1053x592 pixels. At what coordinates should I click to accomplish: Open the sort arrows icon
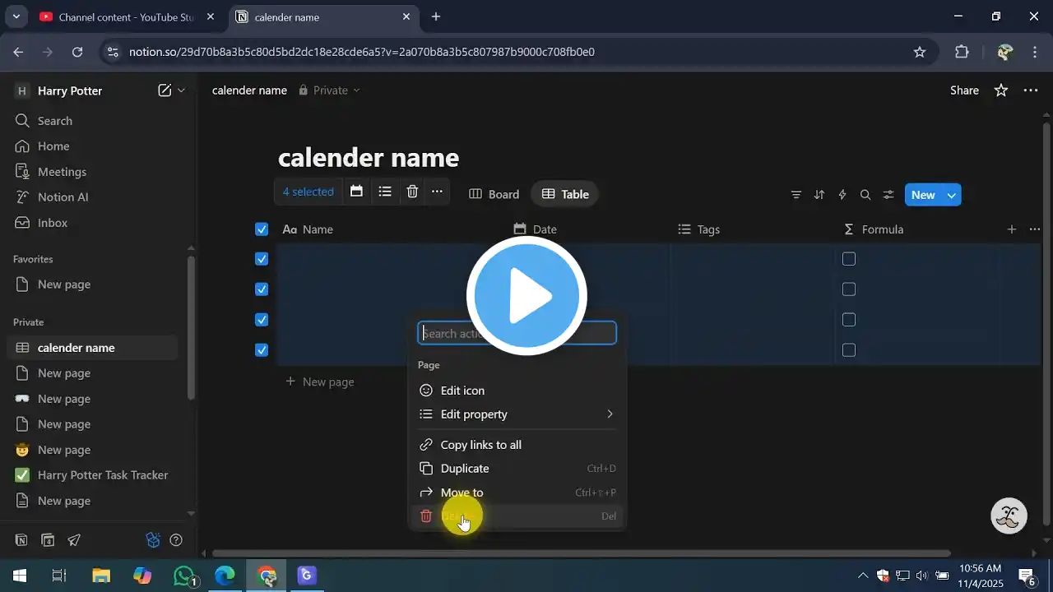point(819,195)
